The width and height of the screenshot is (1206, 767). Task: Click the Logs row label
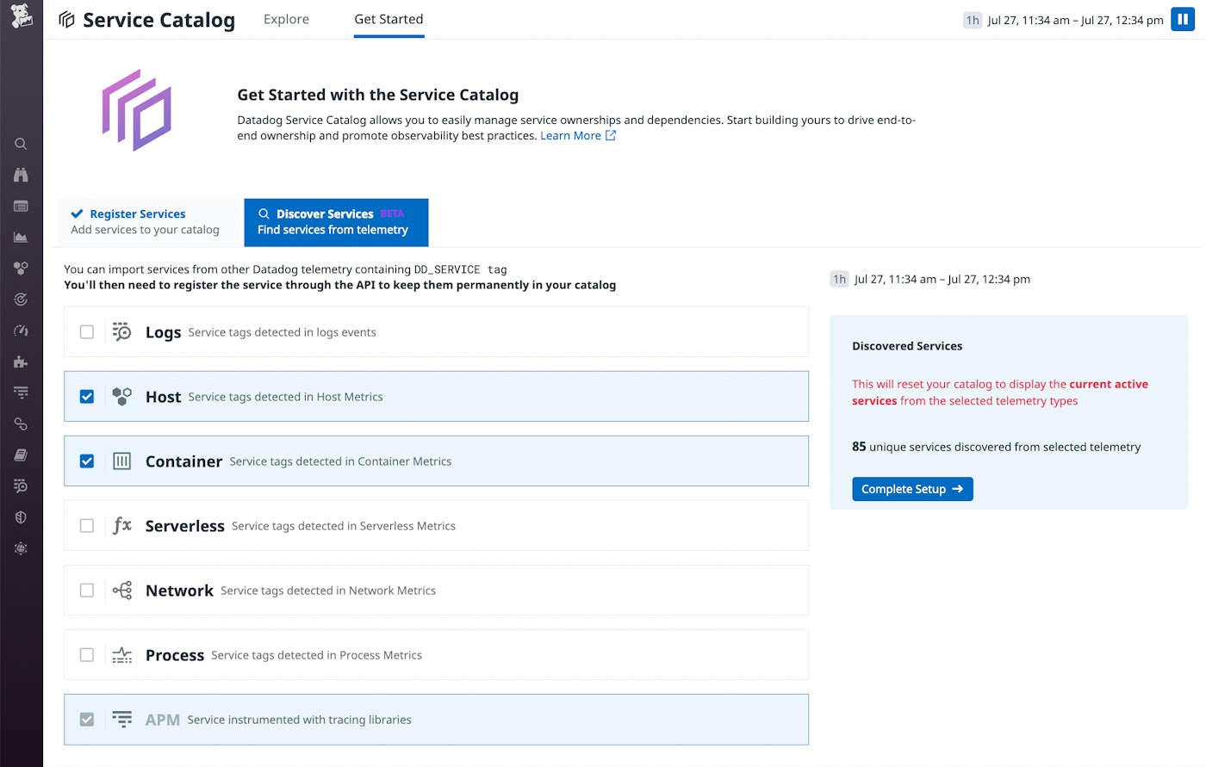(x=163, y=332)
